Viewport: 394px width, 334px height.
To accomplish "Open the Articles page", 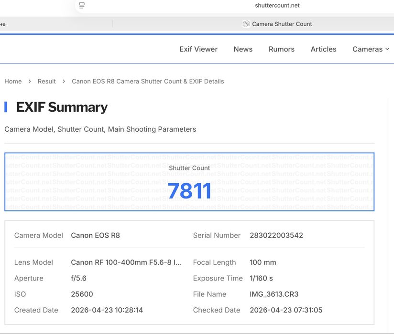I will pos(323,49).
